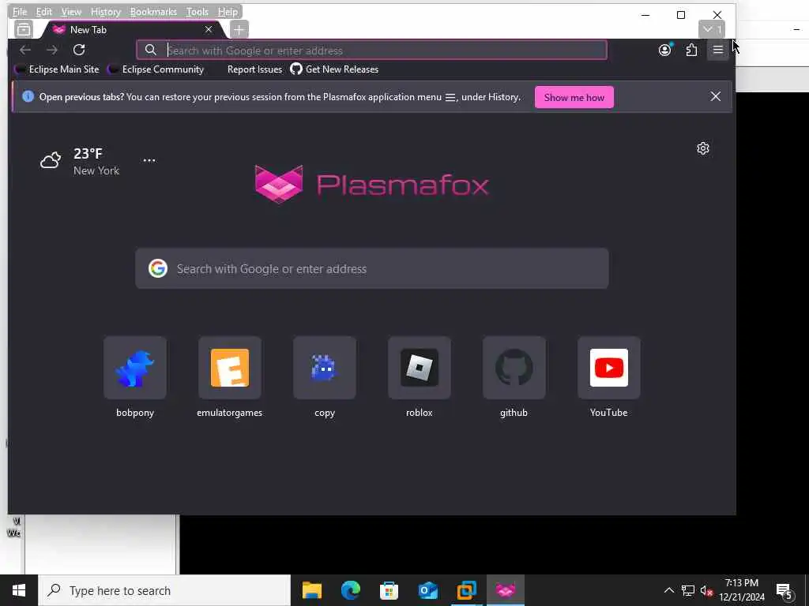Image resolution: width=809 pixels, height=606 pixels.
Task: Click the address bar magnifier icon
Action: click(x=150, y=50)
